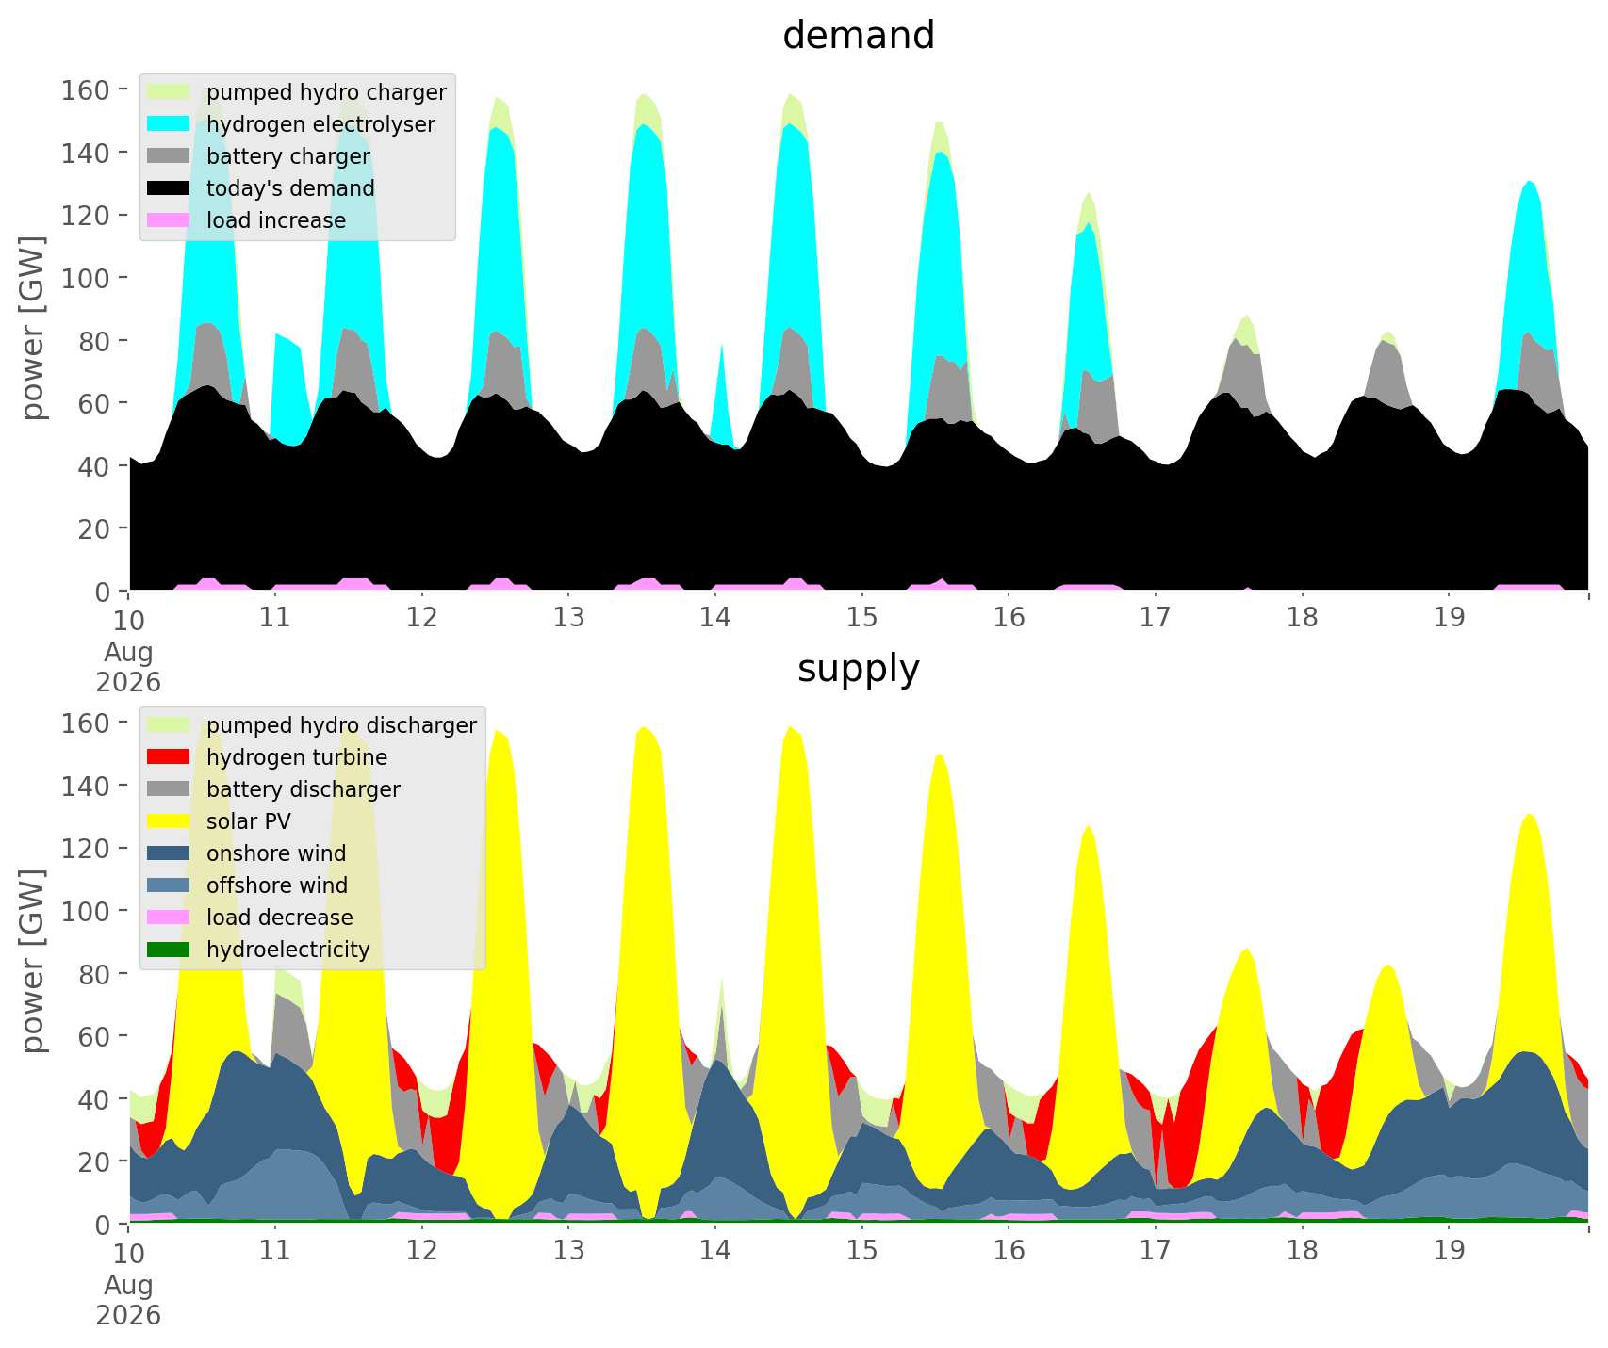
Task: Select the "offshore wind" legend label
Action: click(277, 885)
